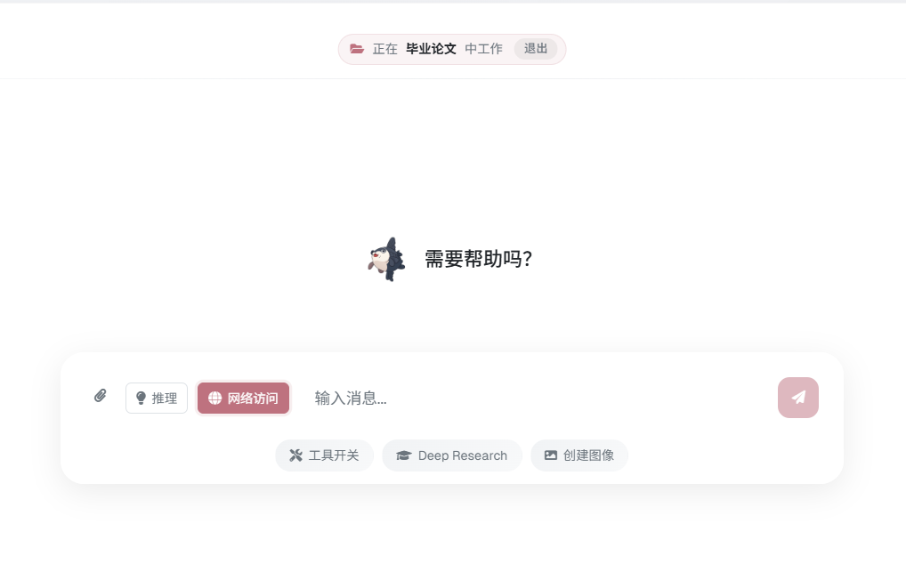Enable the 推理 reasoning toggle
Viewport: 906px width, 588px height.
tap(157, 398)
